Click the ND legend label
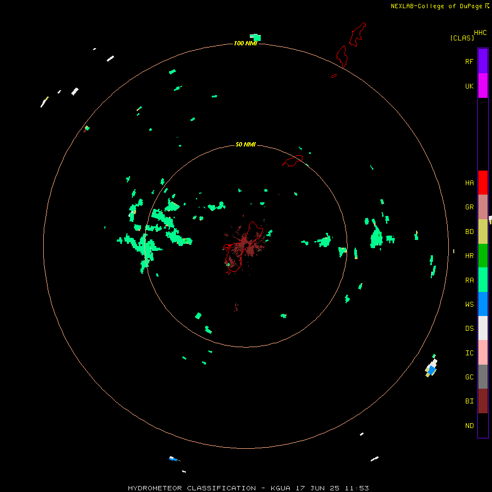Screen dimensions: 492x492 [469, 426]
